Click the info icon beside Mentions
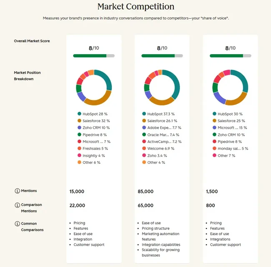Viewport: 271px width, 267px height. tap(17, 191)
